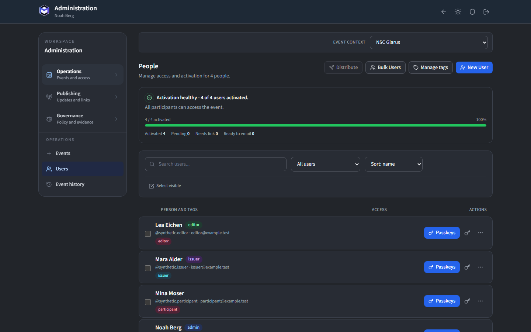Viewport: 531px width, 332px height.
Task: Open Passkeys for Mina Moser
Action: (x=442, y=301)
